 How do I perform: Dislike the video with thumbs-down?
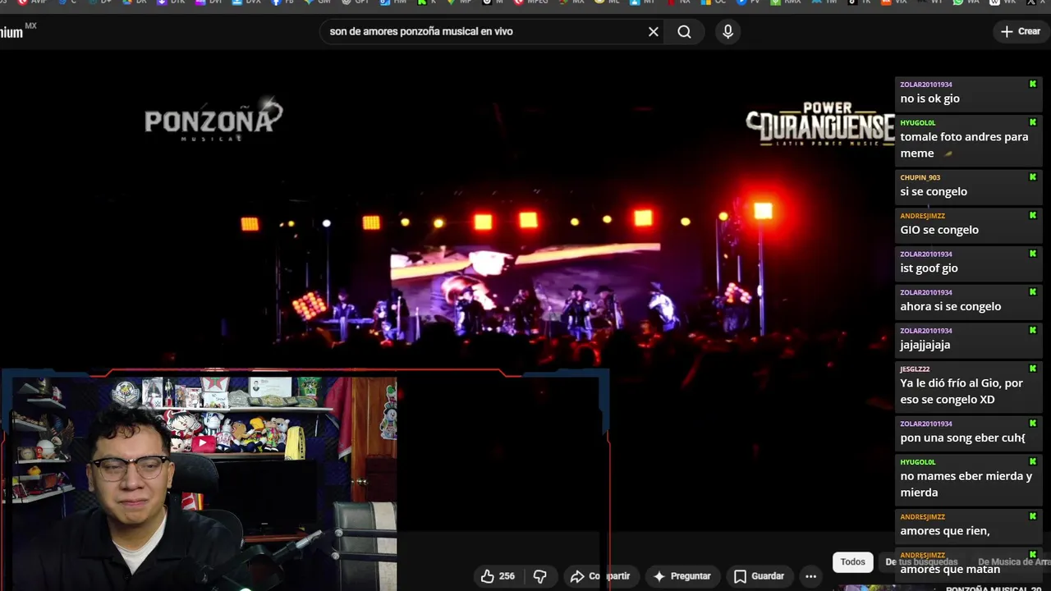(x=539, y=576)
